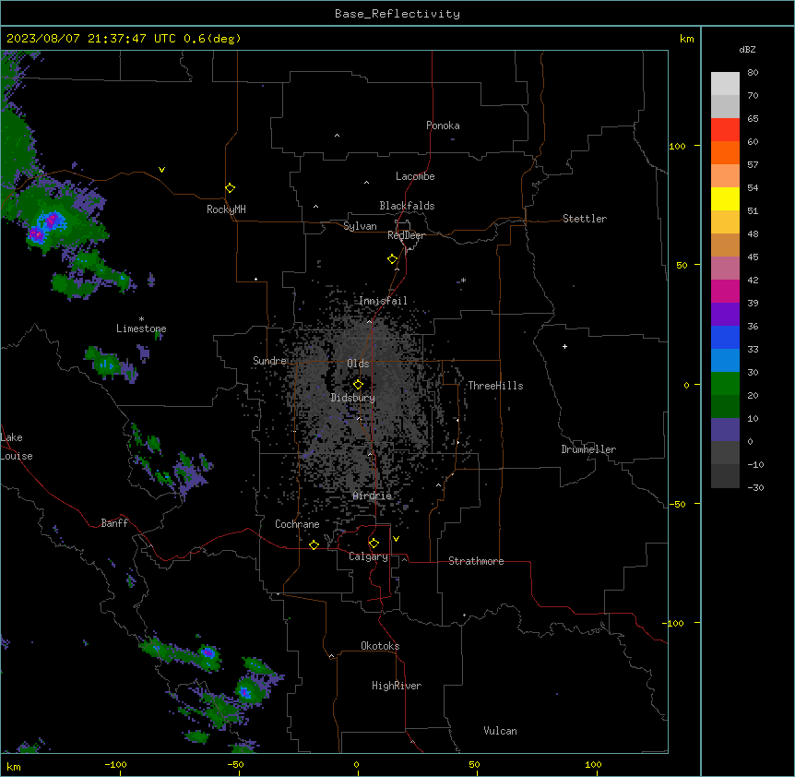Click the HighRiver label
The image size is (795, 777).
pos(397,686)
